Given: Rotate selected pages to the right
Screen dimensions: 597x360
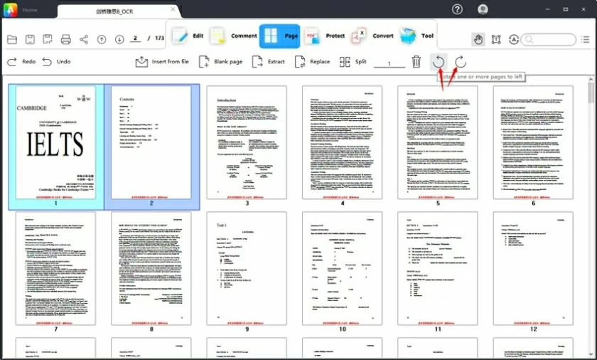Looking at the screenshot, I should [461, 62].
